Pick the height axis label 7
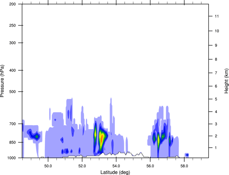 (x=216, y=73)
